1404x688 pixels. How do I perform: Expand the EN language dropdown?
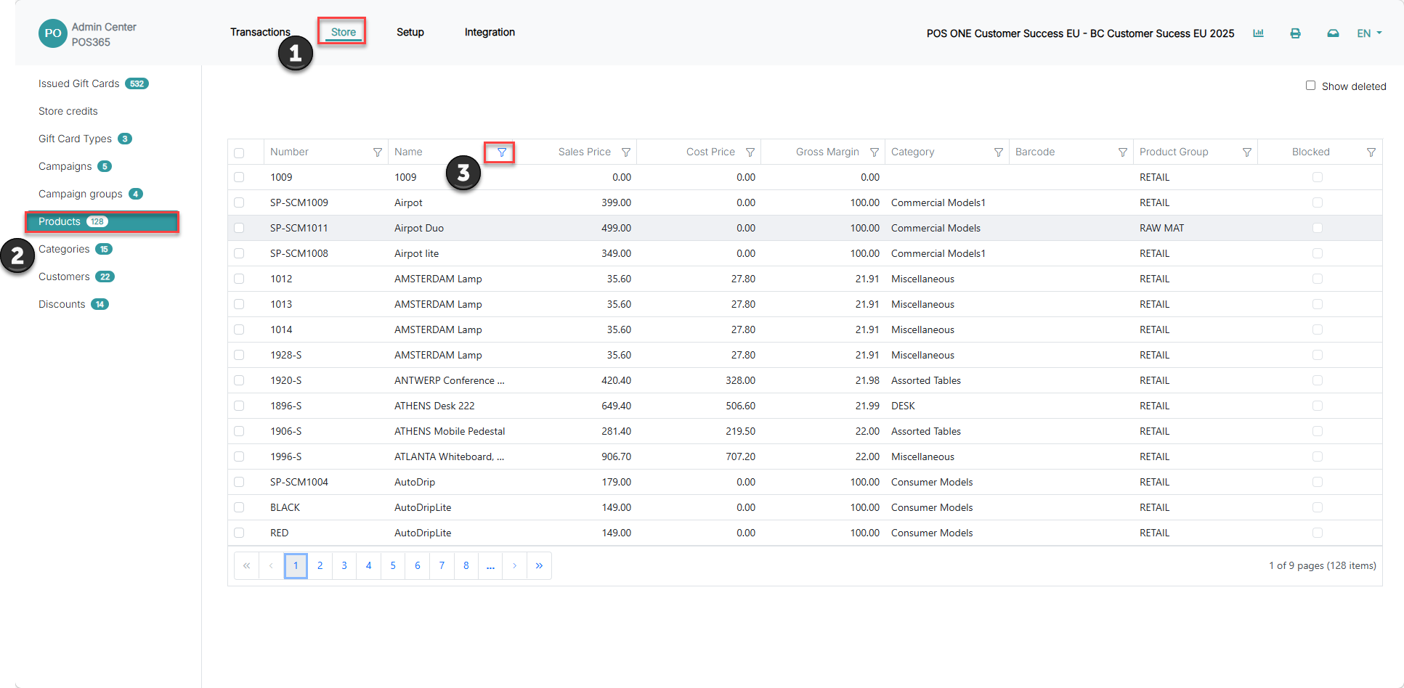[1369, 33]
